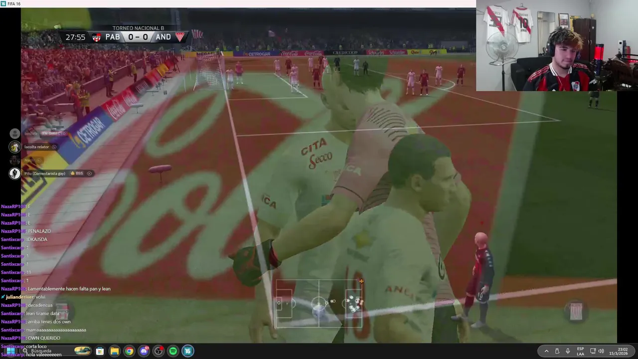Image resolution: width=638 pixels, height=359 pixels.
Task: Click the streamer webcam feed
Action: click(x=557, y=45)
